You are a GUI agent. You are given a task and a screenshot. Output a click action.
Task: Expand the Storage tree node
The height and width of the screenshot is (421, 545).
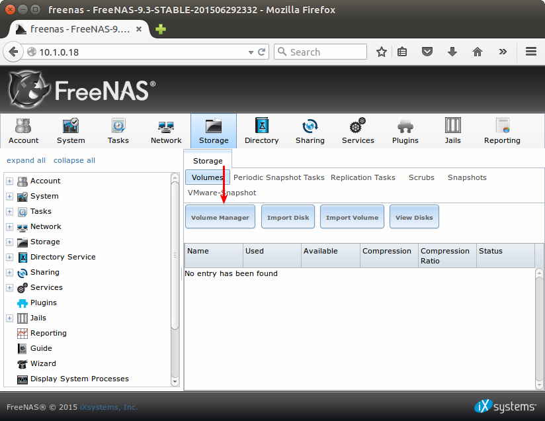(x=10, y=242)
